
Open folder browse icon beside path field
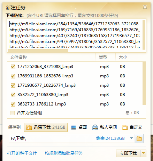139,138
